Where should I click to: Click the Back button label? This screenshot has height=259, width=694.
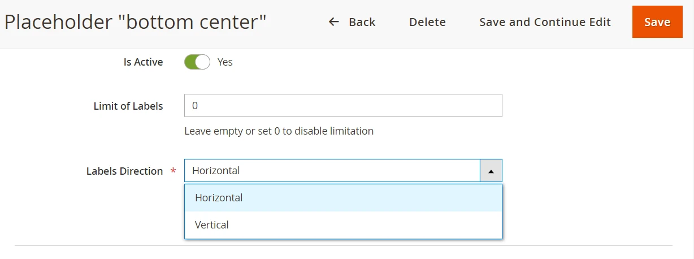(362, 22)
